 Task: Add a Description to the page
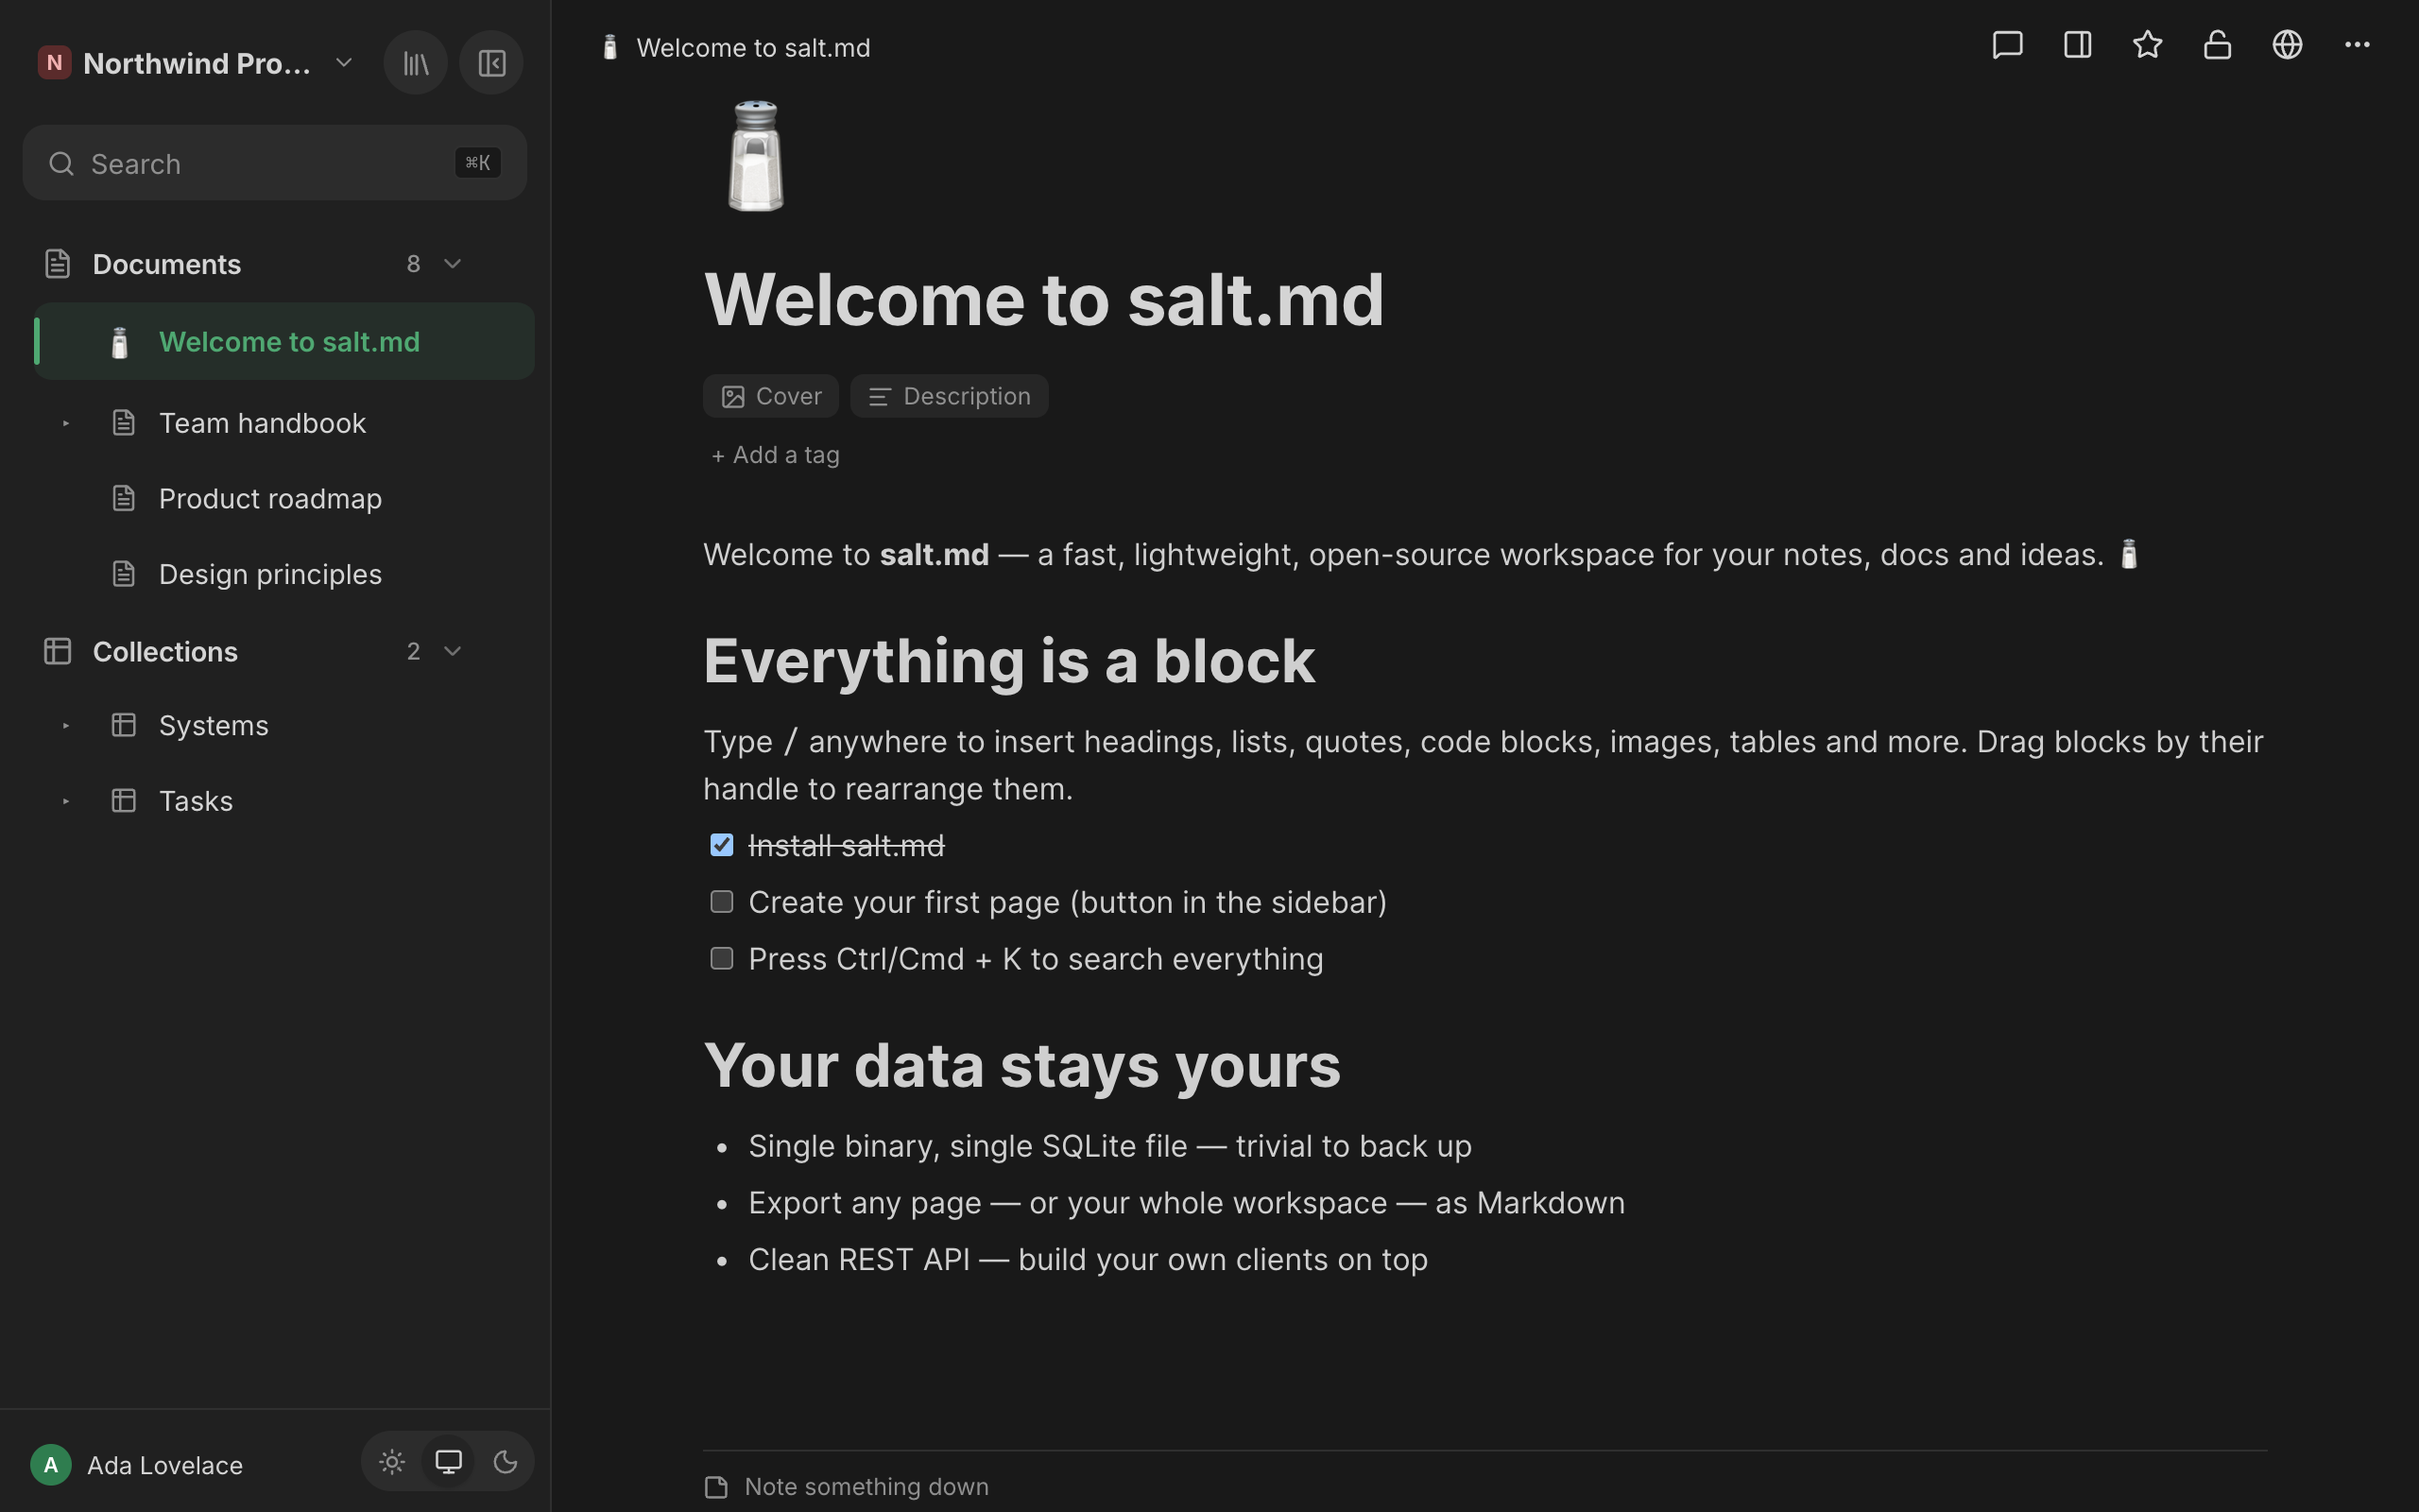coord(950,397)
